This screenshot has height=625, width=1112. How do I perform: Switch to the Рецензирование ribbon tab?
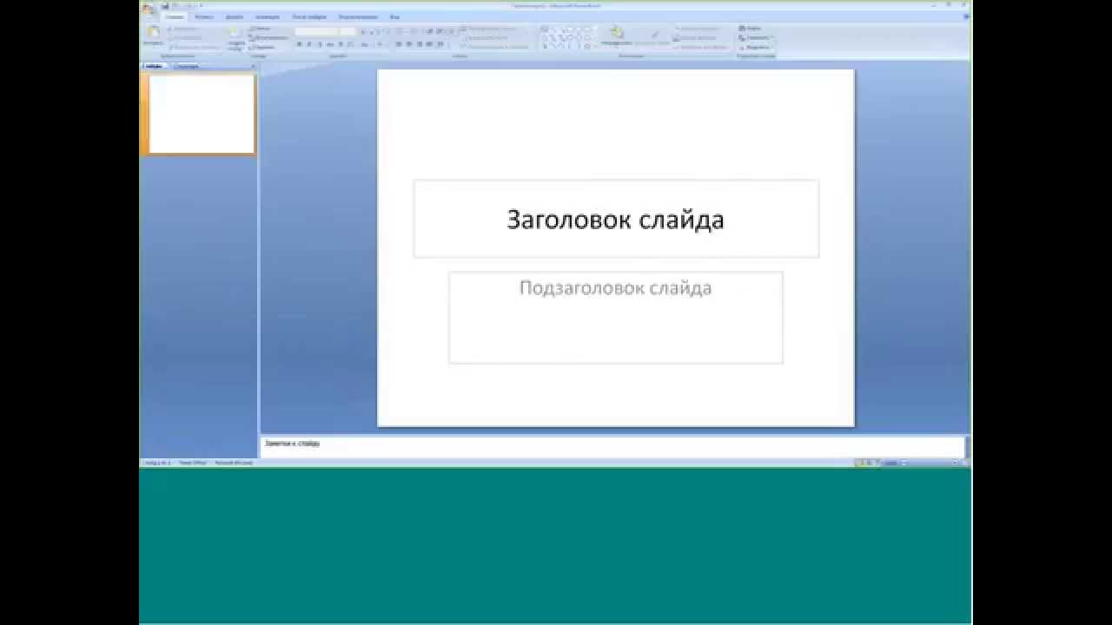pyautogui.click(x=358, y=16)
